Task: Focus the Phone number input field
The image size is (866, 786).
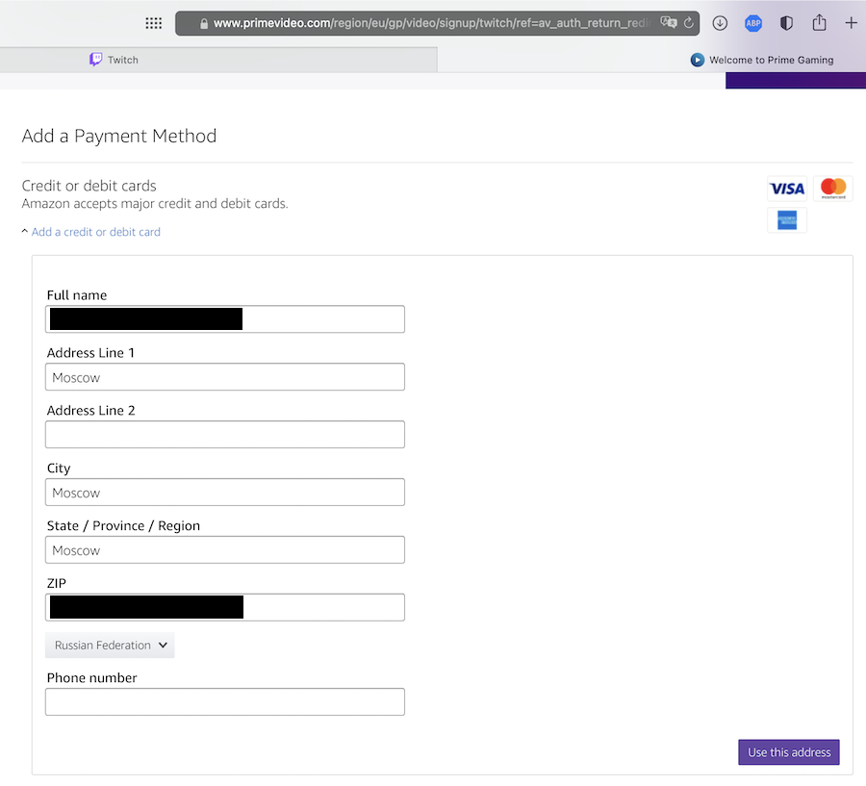Action: point(224,702)
